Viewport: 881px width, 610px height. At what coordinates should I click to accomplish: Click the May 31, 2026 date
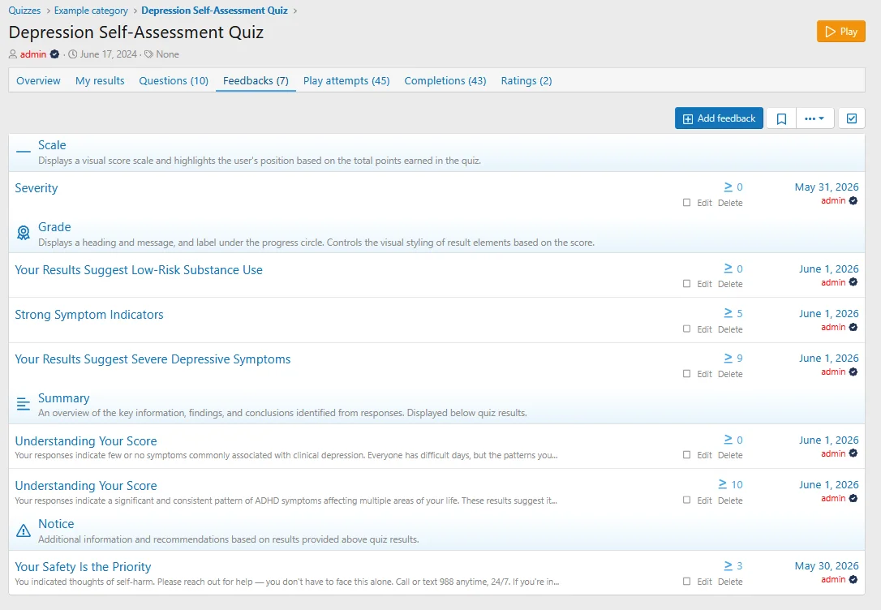tap(827, 187)
